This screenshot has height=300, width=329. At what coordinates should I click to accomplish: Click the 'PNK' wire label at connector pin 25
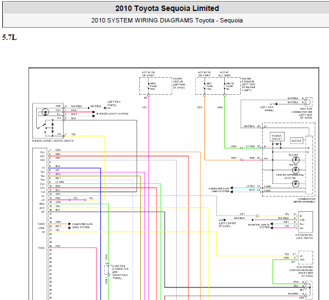pos(58,246)
